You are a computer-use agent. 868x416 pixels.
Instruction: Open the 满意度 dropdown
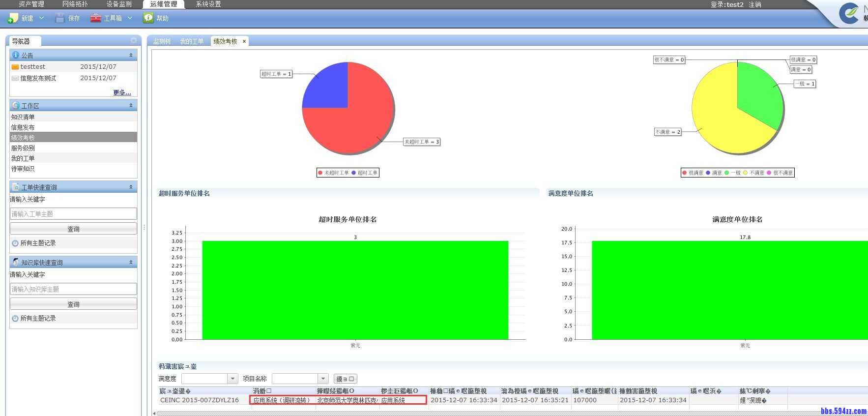[x=232, y=379]
